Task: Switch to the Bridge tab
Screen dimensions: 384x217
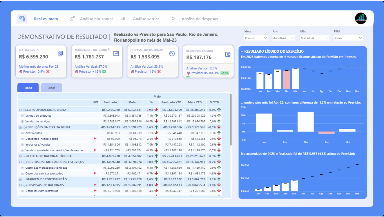Action: (51, 88)
